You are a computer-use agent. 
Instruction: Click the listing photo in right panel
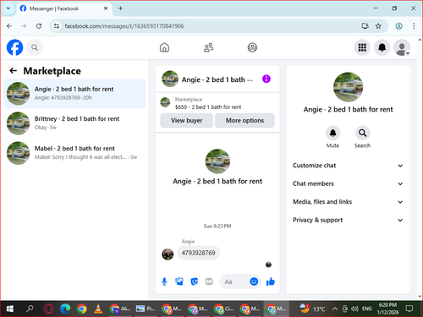[348, 87]
